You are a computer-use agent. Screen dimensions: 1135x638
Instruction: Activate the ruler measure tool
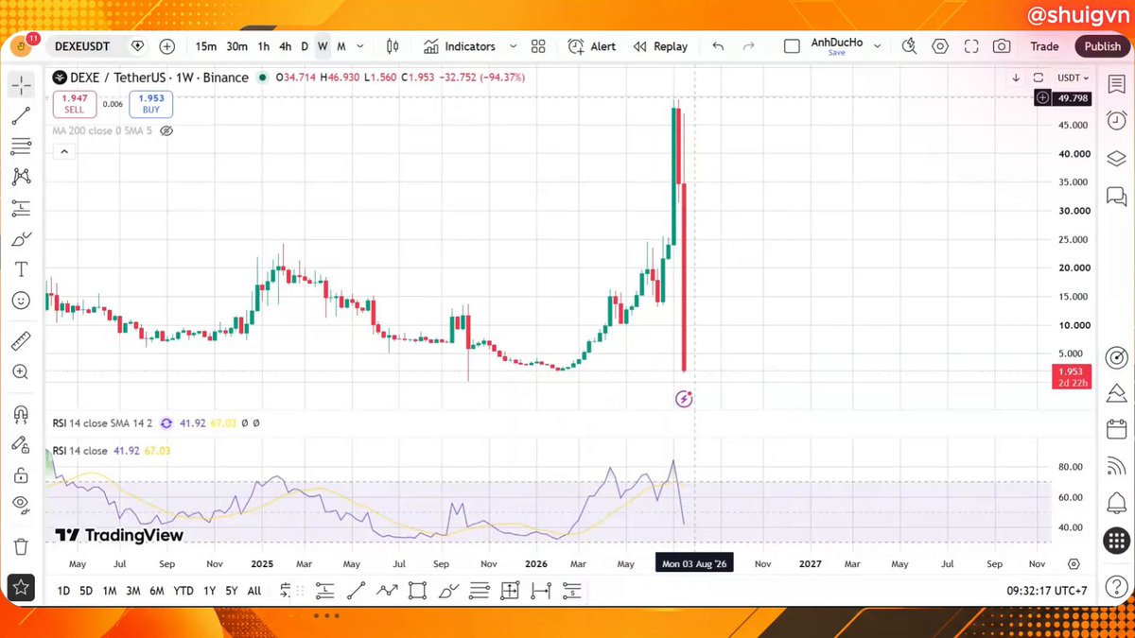[x=21, y=341]
